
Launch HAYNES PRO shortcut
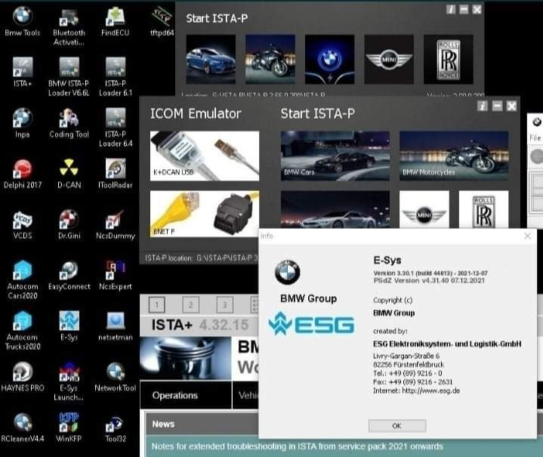click(23, 377)
